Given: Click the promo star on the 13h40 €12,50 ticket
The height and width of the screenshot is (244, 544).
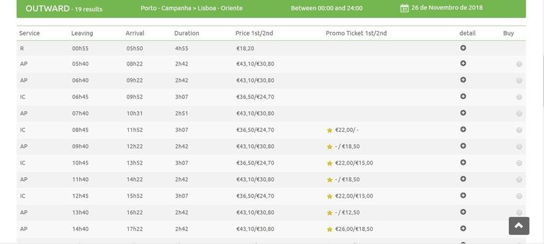Looking at the screenshot, I should 330,213.
